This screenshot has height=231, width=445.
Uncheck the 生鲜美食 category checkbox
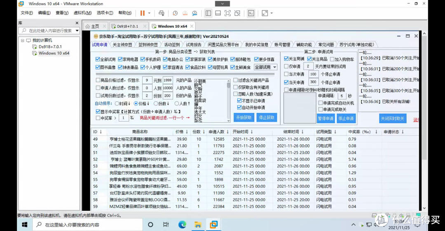pos(233,67)
